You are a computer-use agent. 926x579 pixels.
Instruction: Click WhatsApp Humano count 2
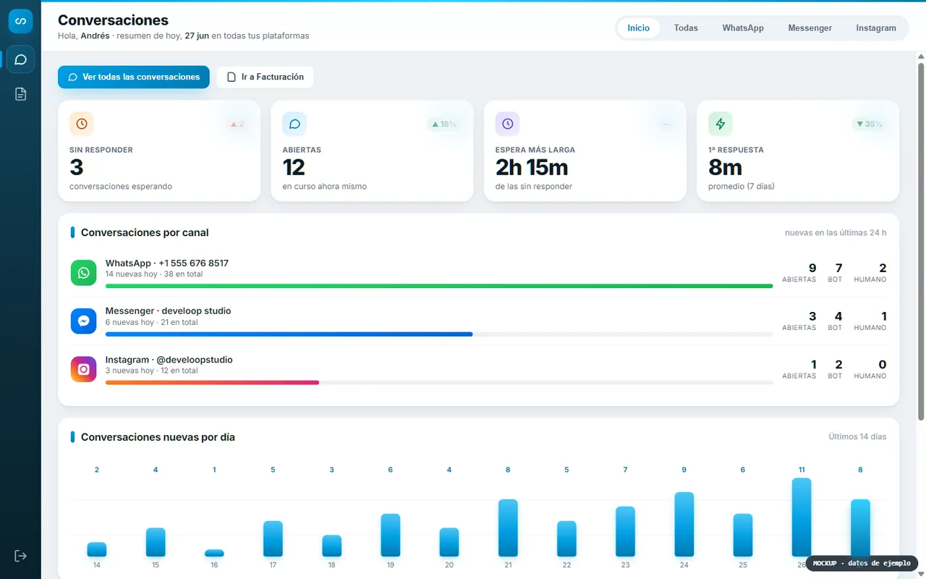[x=883, y=269]
